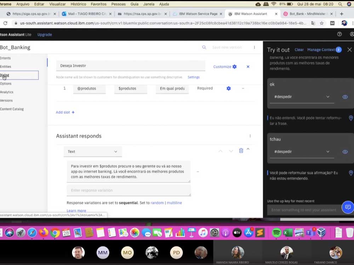Viewport: 354px width, 265px height.
Task: Click Clear in Try it out
Action: (x=299, y=50)
